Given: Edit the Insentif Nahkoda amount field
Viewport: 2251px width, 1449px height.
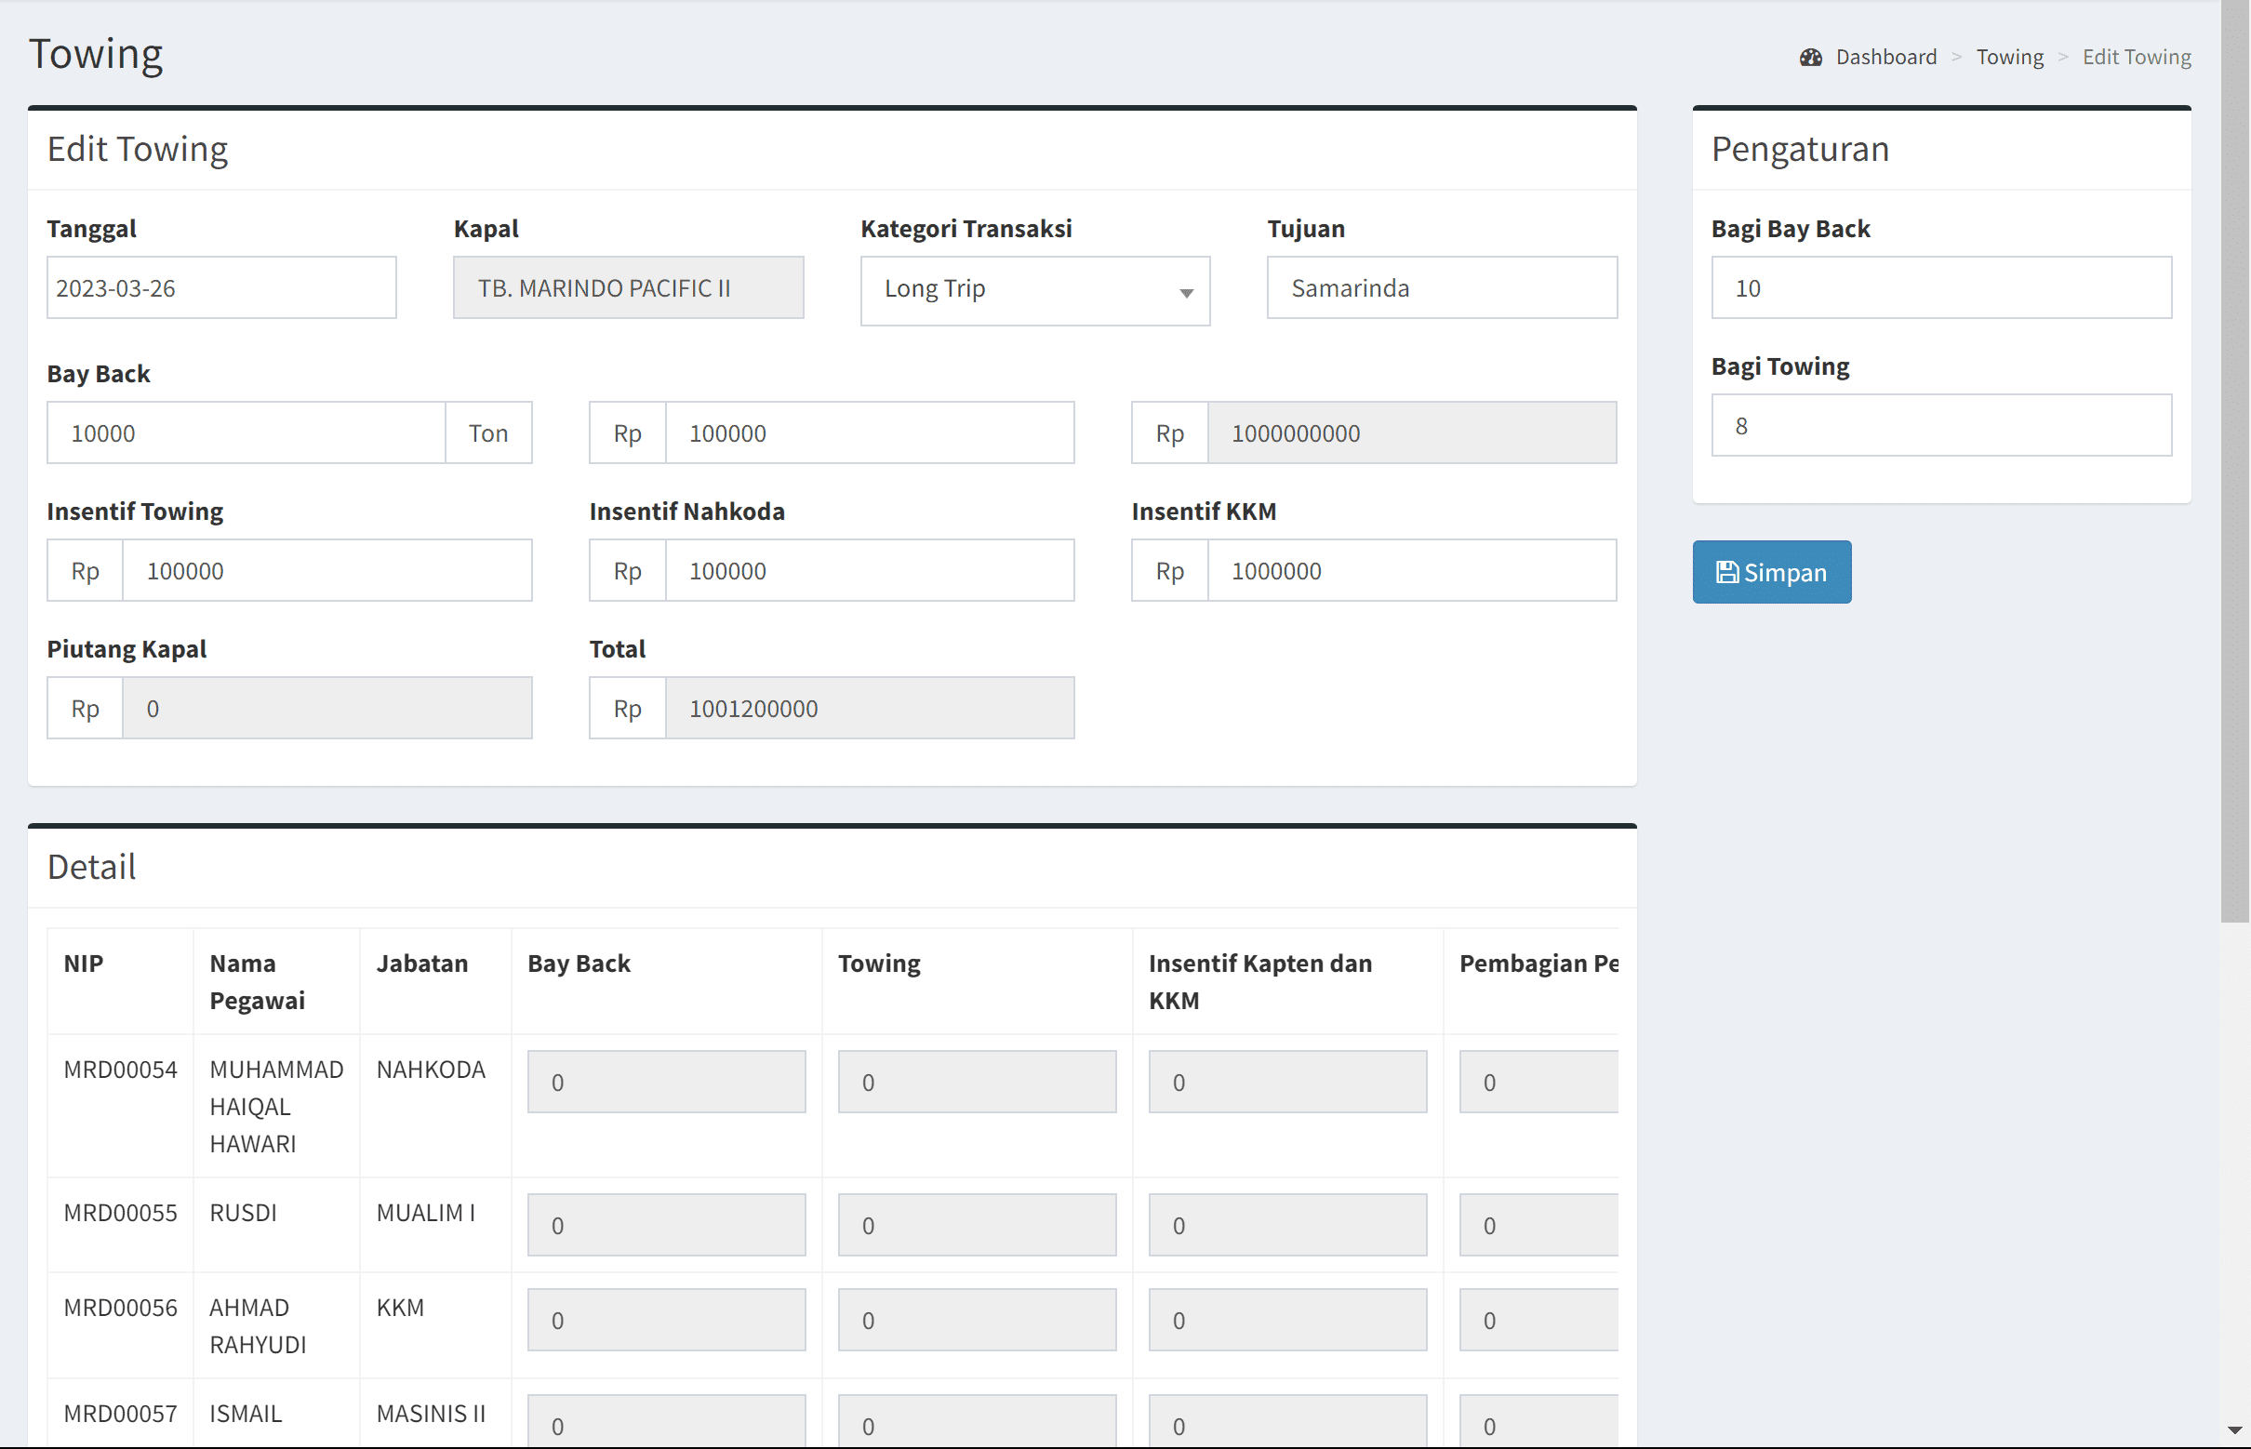Looking at the screenshot, I should click(869, 571).
